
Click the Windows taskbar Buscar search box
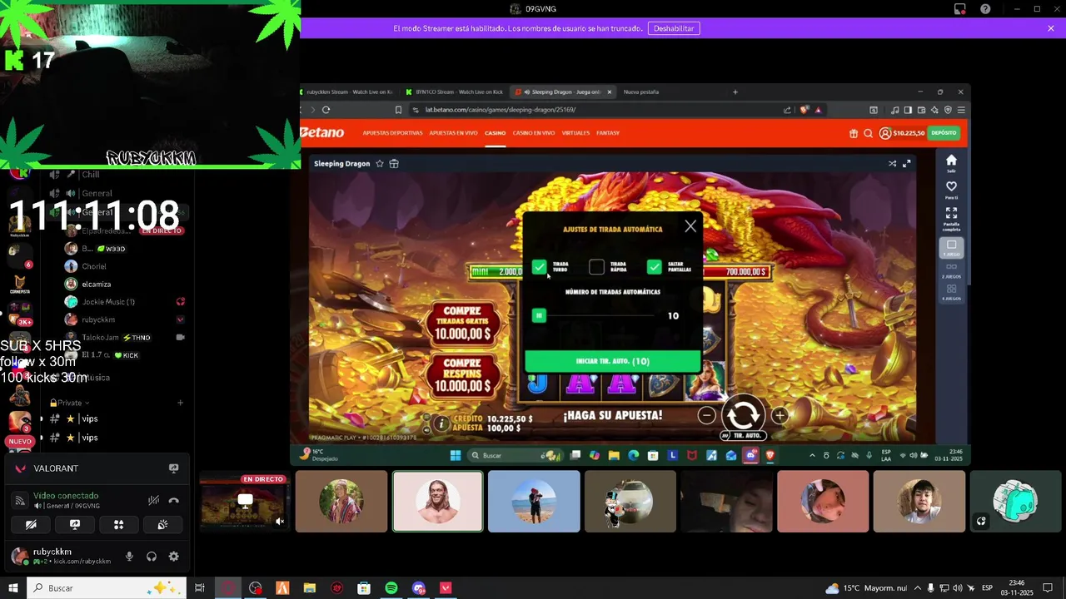coord(108,588)
